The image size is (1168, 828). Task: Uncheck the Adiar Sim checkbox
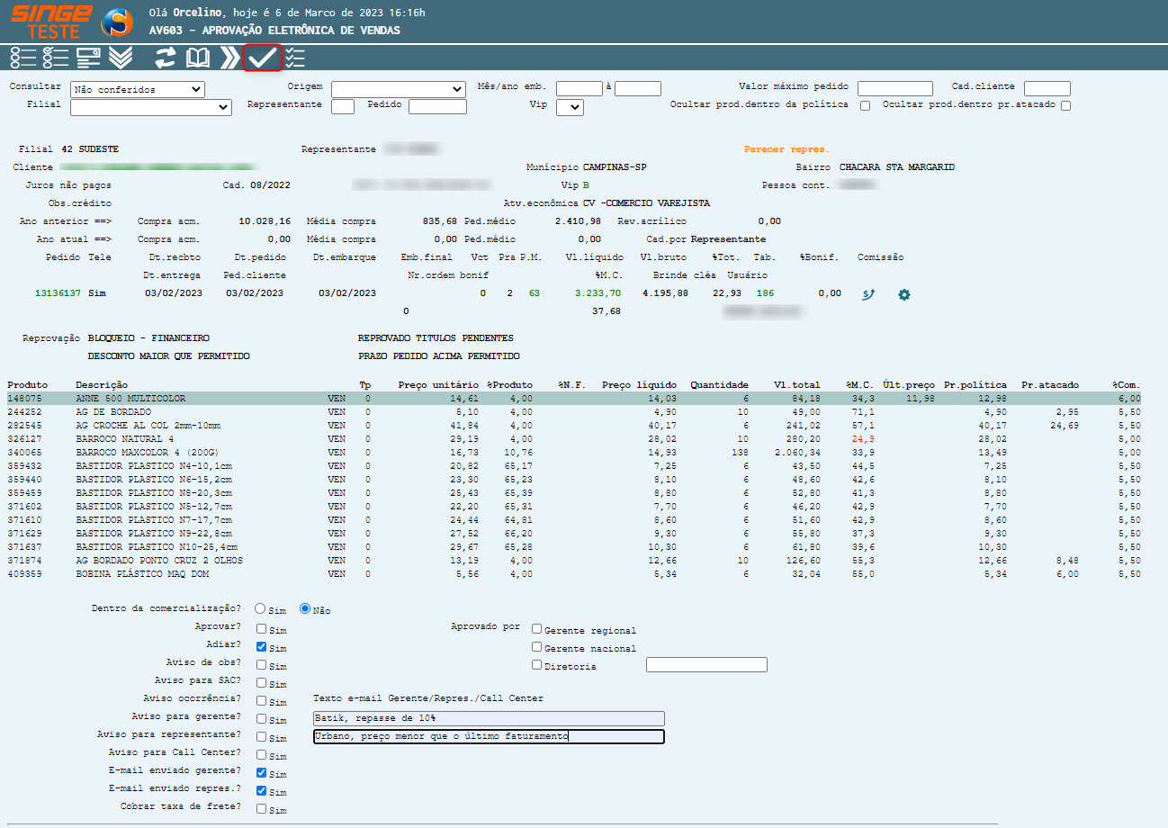pos(261,646)
